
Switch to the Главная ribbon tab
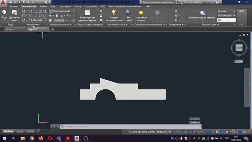14,6
